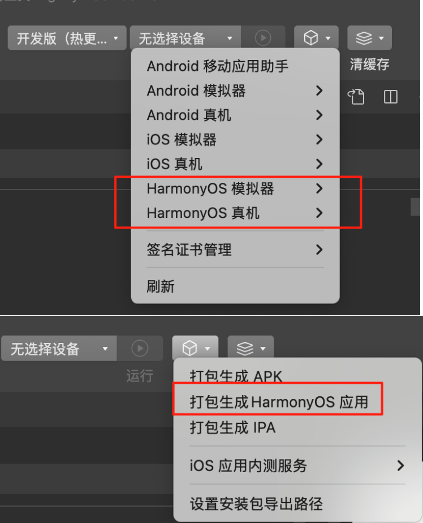The image size is (423, 523).
Task: Open the package cube dropdown in top toolbar
Action: [x=316, y=38]
